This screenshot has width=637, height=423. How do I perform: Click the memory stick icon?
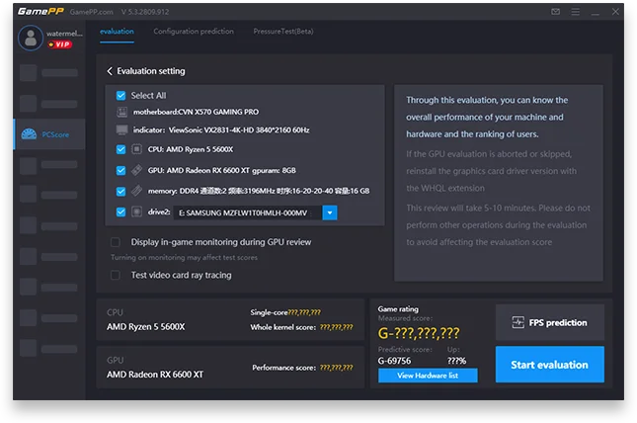click(137, 191)
